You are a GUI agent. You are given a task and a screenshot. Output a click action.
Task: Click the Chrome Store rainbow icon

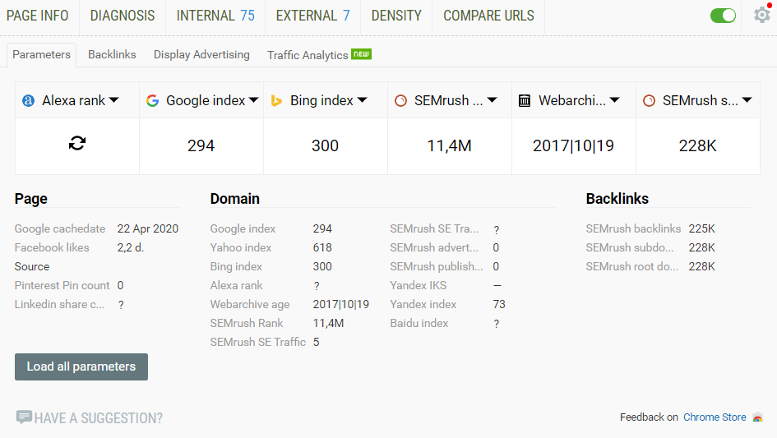click(757, 417)
